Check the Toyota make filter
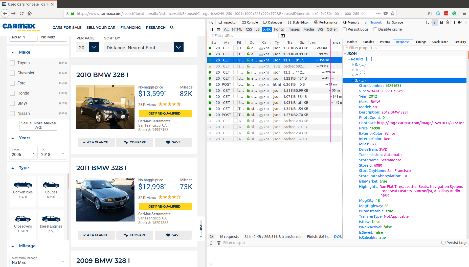469x267 pixels. click(x=12, y=63)
